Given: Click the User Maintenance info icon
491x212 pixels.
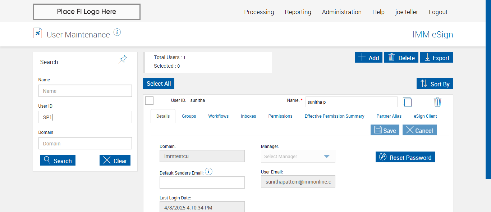Looking at the screenshot, I should tap(117, 32).
